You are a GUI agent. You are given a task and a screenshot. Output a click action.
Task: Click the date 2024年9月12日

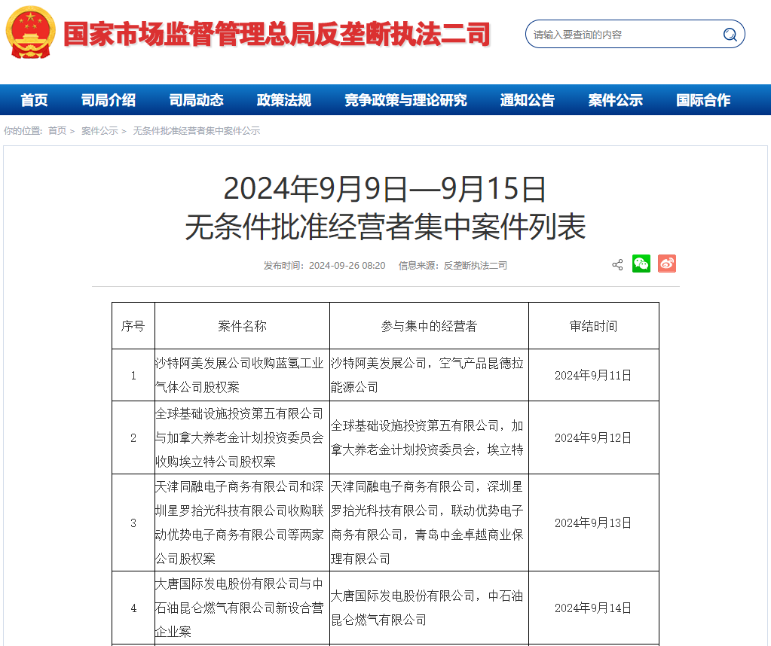point(593,438)
